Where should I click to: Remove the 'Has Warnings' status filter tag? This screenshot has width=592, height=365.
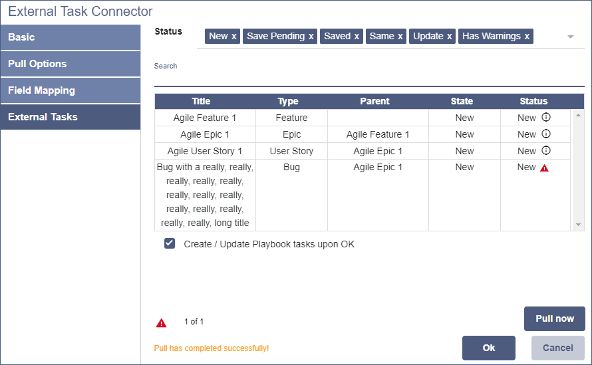click(x=527, y=37)
